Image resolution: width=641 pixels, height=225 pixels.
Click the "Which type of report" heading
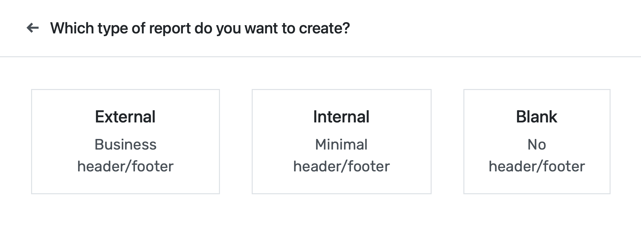(200, 28)
